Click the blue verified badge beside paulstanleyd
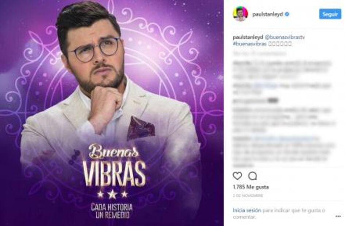 point(287,14)
